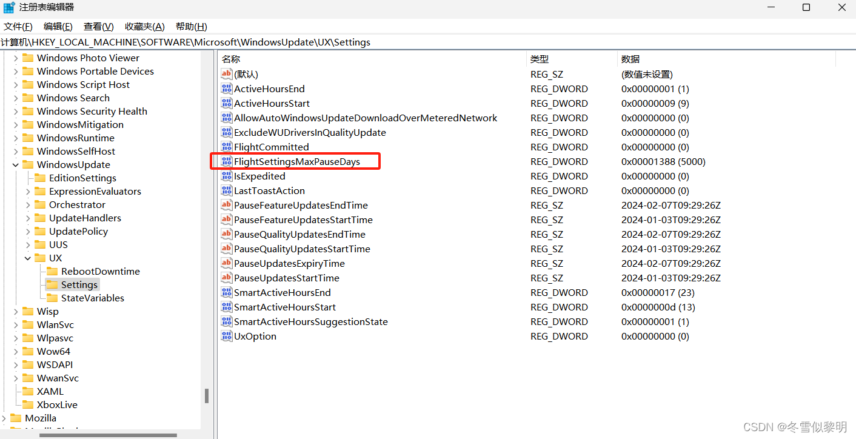This screenshot has height=439, width=856.
Task: Collapse the WindowsUpdate key
Action: (16, 164)
